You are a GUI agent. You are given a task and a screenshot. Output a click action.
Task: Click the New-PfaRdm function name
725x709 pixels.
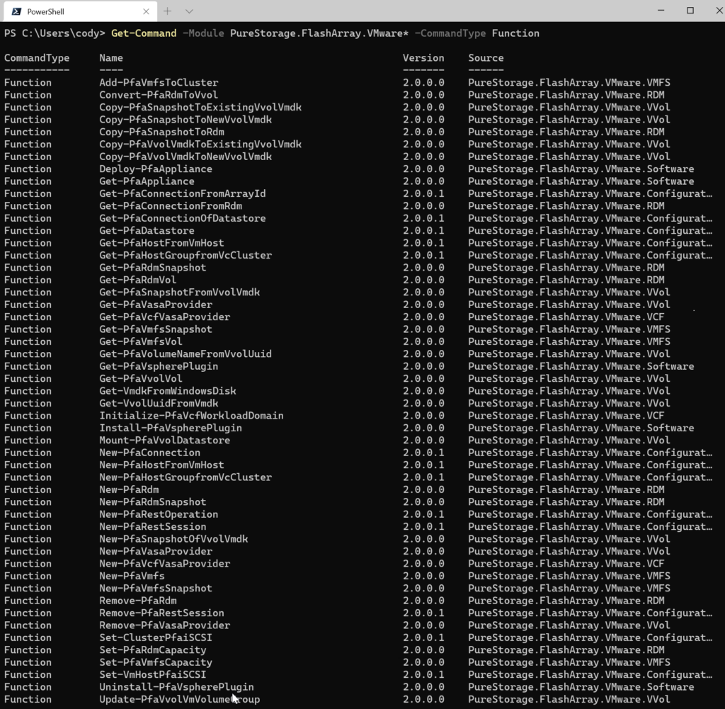(x=129, y=489)
